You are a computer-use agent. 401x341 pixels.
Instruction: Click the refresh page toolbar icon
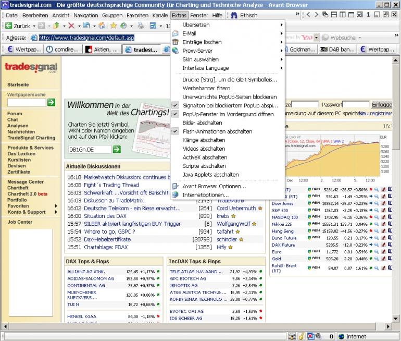coord(86,26)
